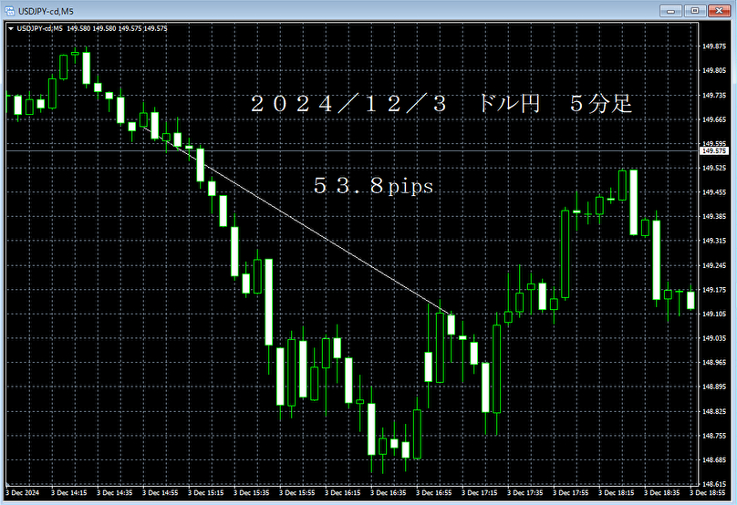The height and width of the screenshot is (505, 737).
Task: Click the '3 Dec 15:15' time axis label
Action: tap(206, 493)
